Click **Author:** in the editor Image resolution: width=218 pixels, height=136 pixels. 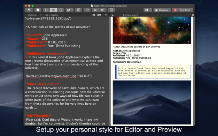34,35
